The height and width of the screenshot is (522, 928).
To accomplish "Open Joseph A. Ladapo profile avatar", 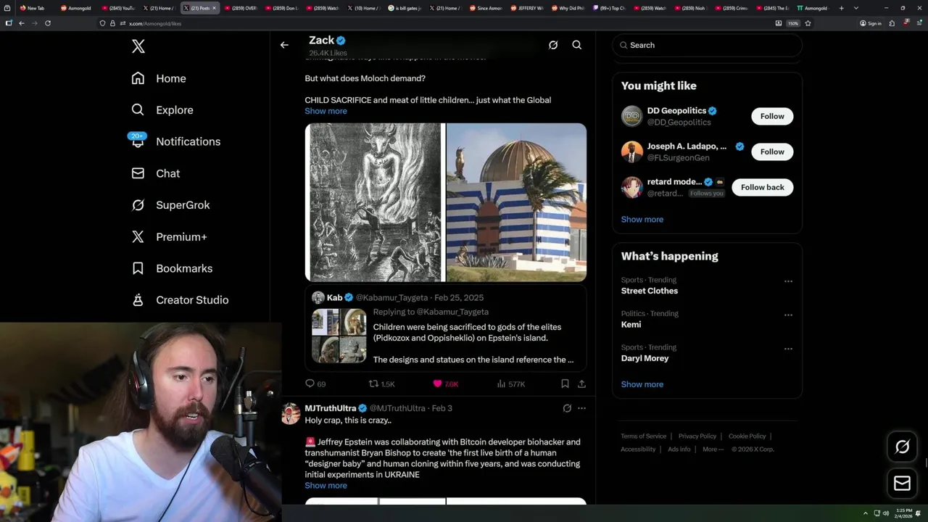I will 632,152.
